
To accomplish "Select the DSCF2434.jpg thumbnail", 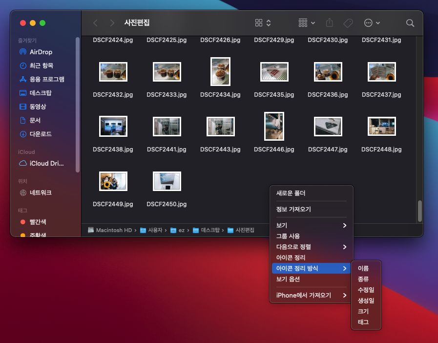I will point(220,71).
